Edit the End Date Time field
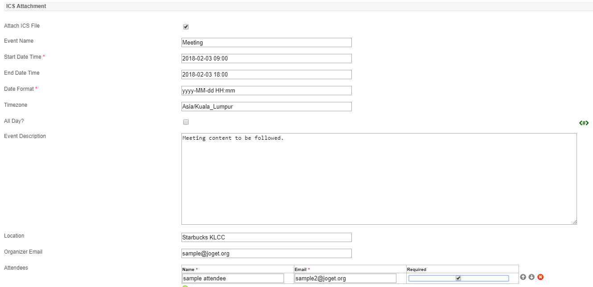 click(x=267, y=75)
